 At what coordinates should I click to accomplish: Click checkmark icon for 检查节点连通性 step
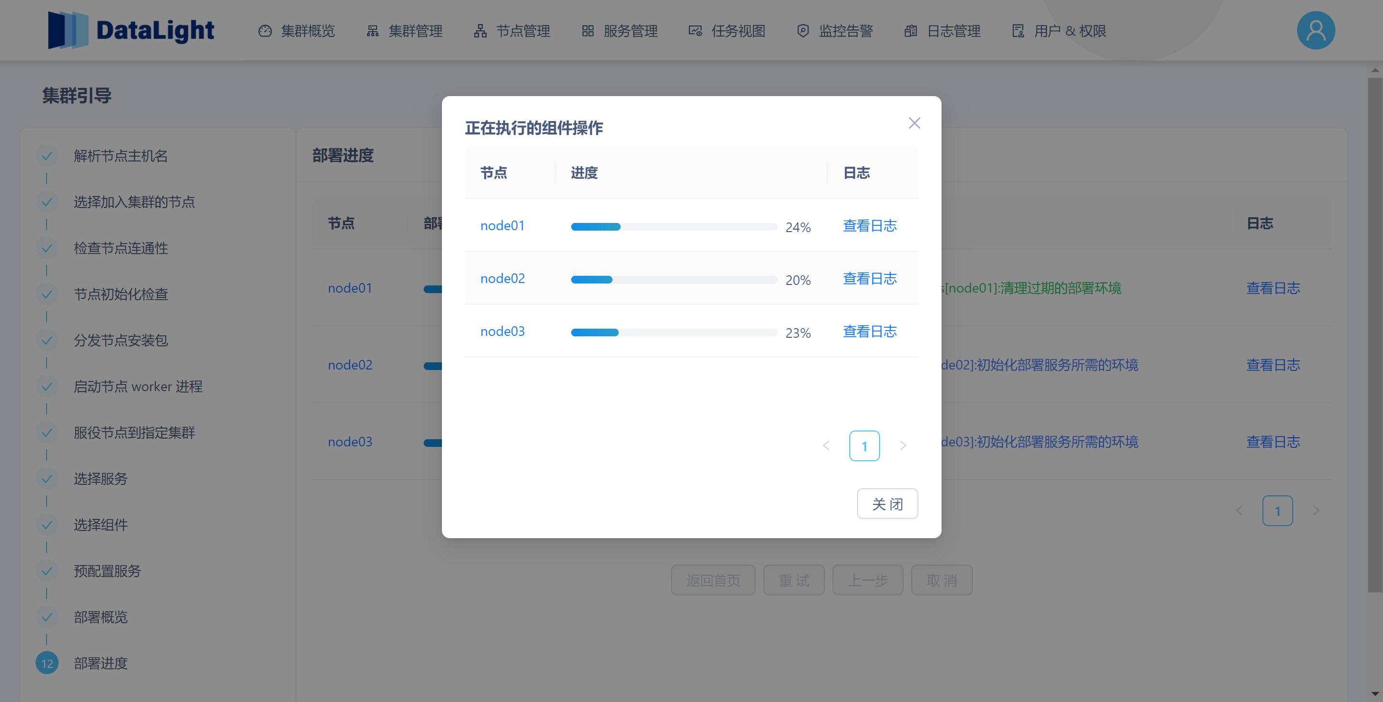47,248
